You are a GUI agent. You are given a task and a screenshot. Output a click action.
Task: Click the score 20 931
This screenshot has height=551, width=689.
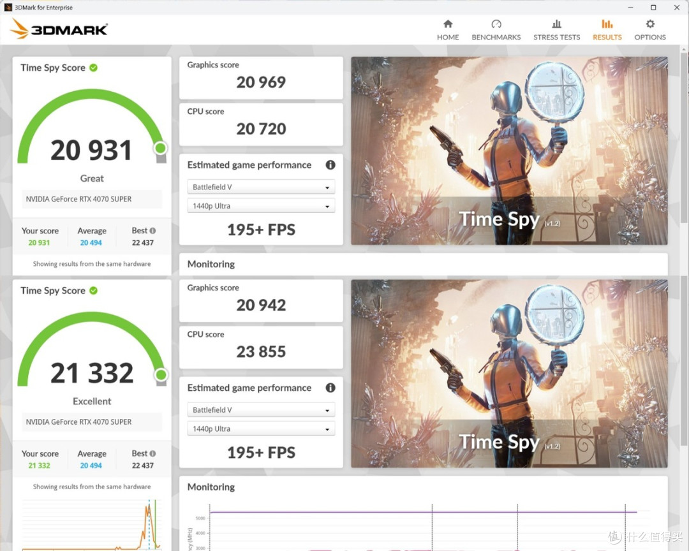click(91, 151)
